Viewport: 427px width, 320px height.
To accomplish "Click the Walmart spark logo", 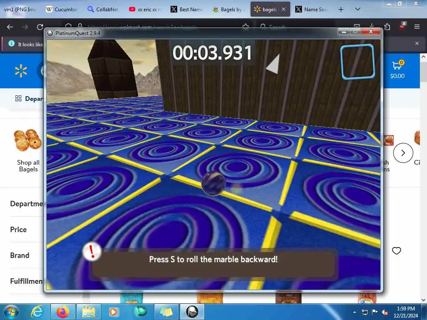I will (21, 71).
